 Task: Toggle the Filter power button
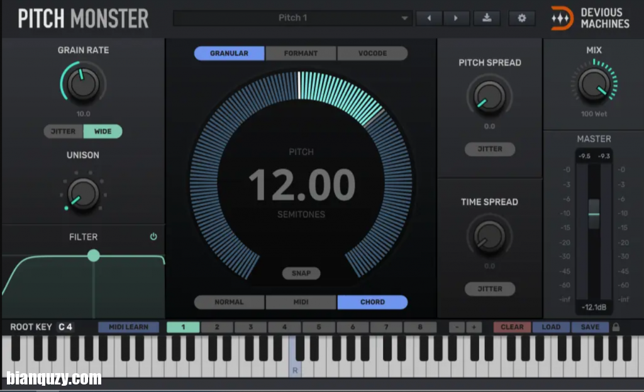tap(153, 237)
